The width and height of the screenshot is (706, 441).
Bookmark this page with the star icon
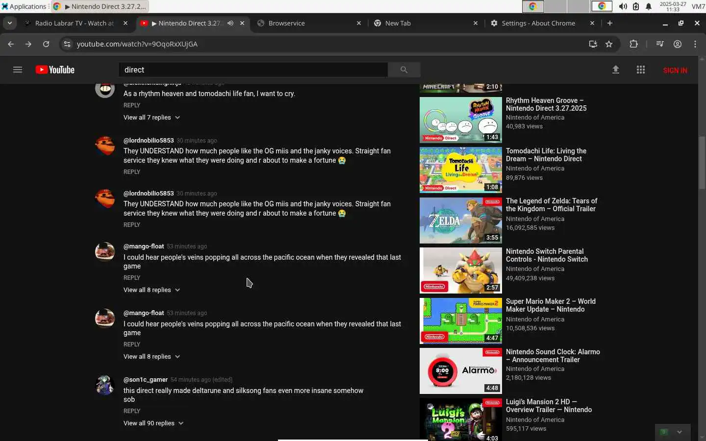pyautogui.click(x=609, y=44)
